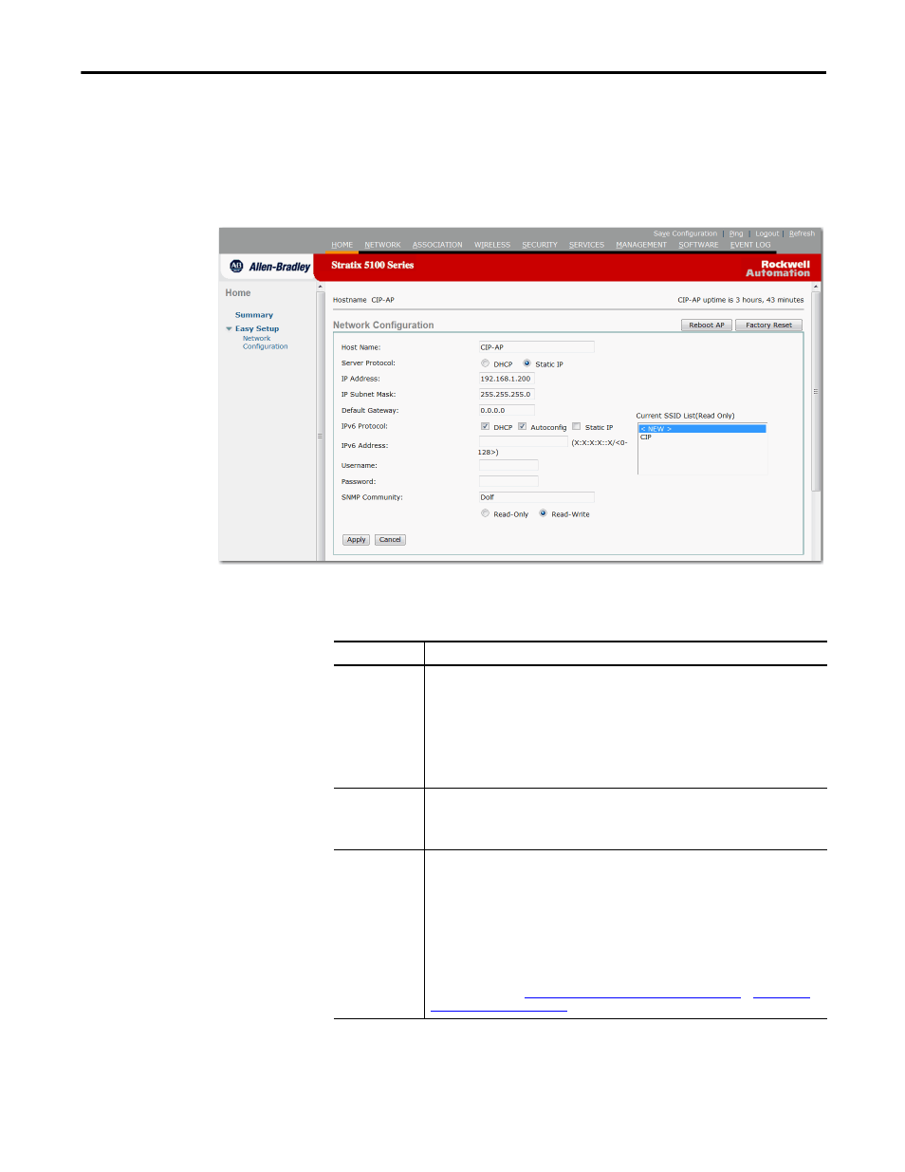Switch to the WIRELESS tab
The image size is (905, 1172).
(x=492, y=245)
